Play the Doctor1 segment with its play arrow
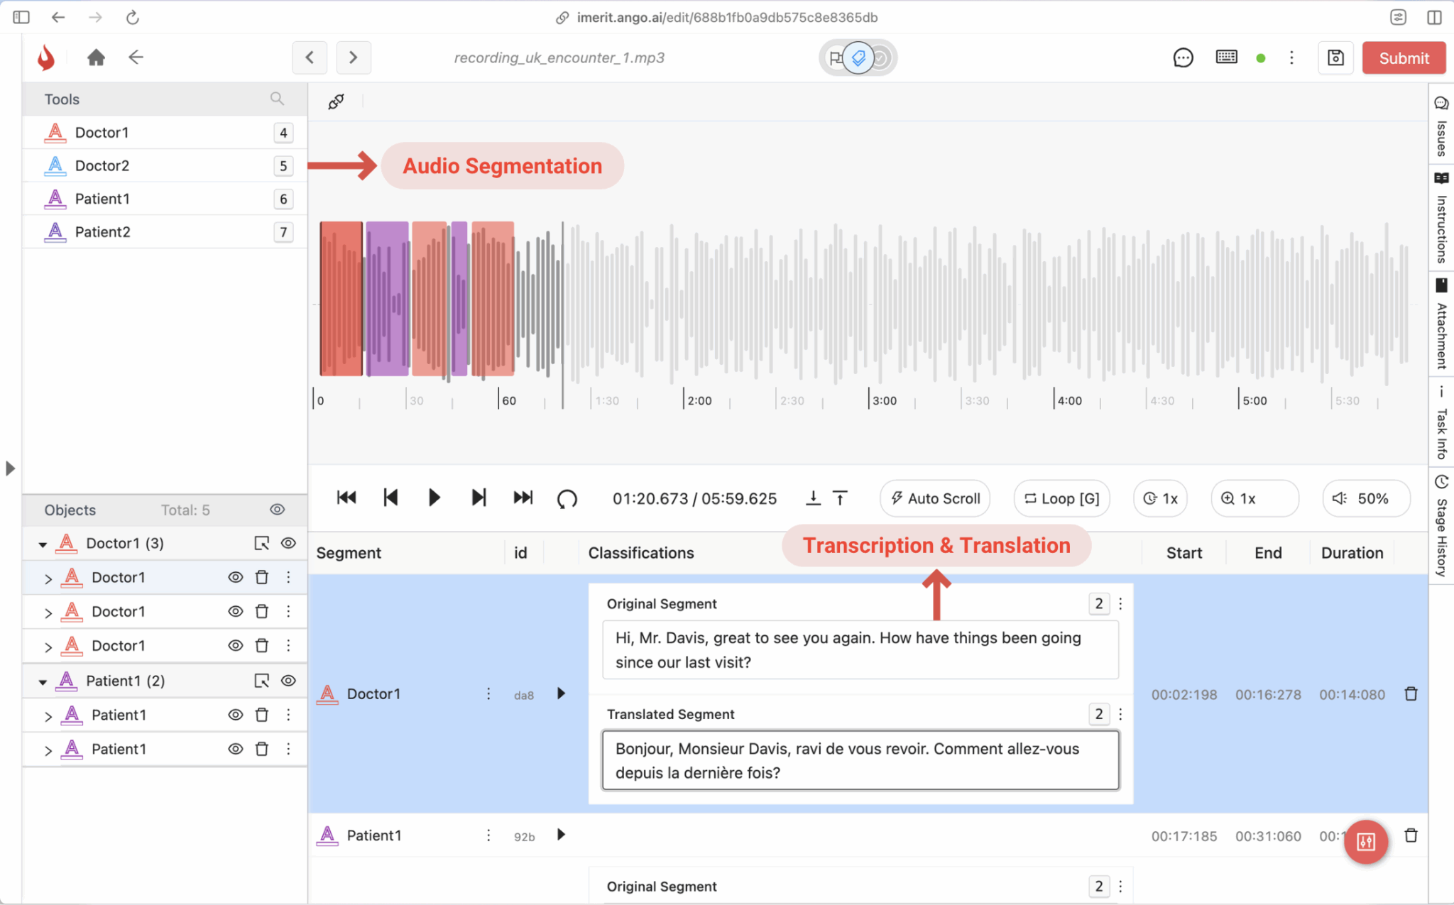The width and height of the screenshot is (1454, 905). click(x=560, y=693)
